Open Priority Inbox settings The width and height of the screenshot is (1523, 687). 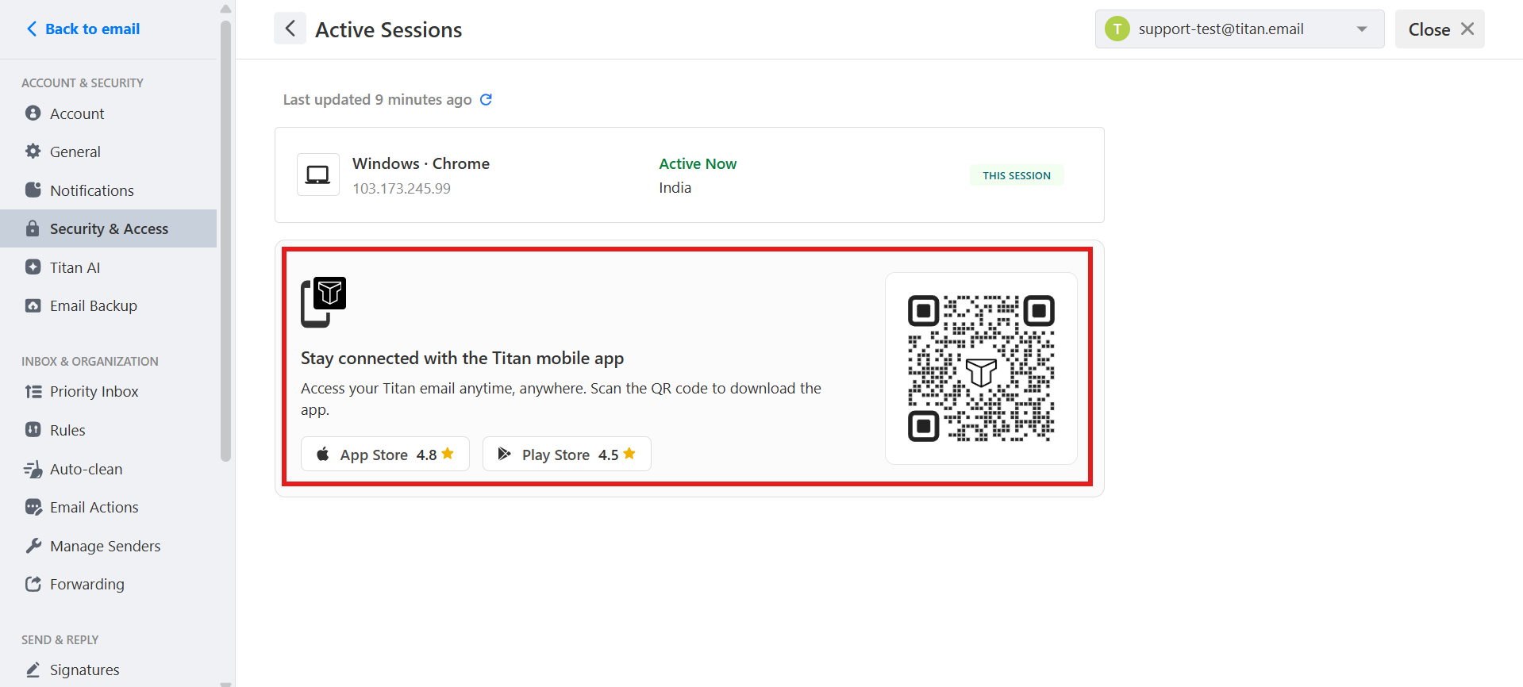[109, 391]
